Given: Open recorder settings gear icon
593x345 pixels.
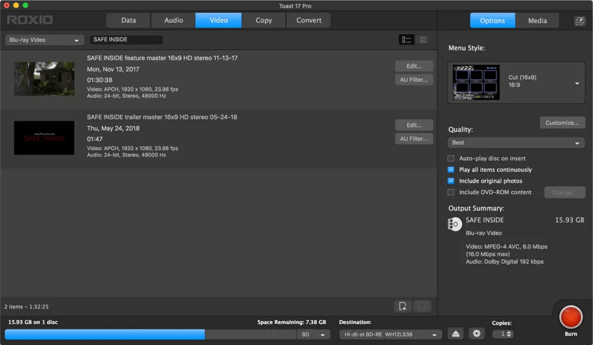Looking at the screenshot, I should [x=476, y=334].
